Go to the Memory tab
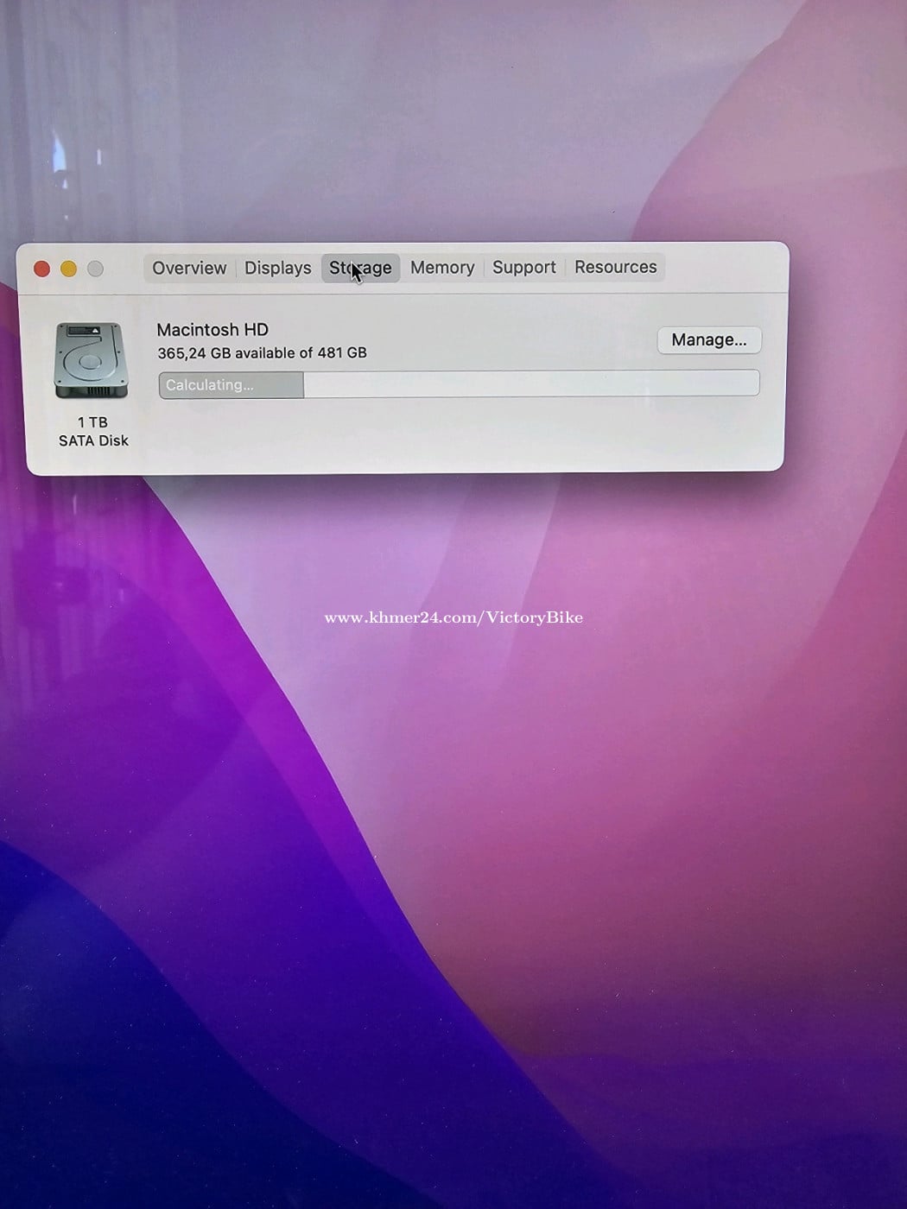 [x=441, y=268]
